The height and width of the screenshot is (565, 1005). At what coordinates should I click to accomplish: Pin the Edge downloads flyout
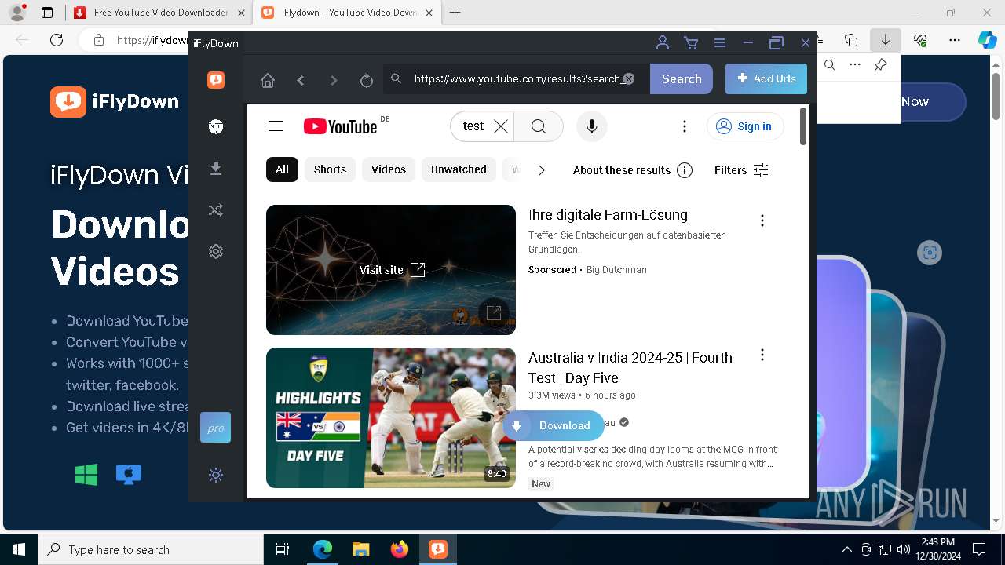point(881,65)
